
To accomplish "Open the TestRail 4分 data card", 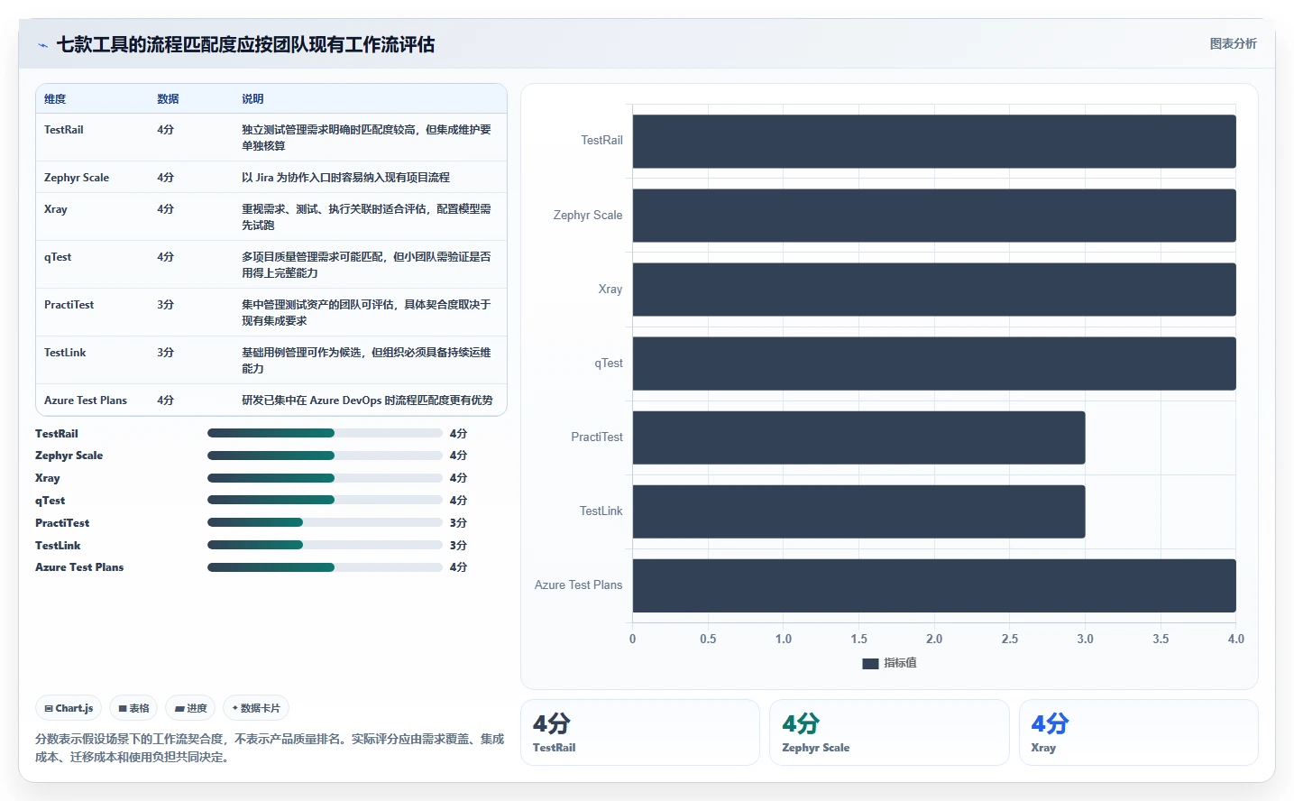I will click(640, 732).
